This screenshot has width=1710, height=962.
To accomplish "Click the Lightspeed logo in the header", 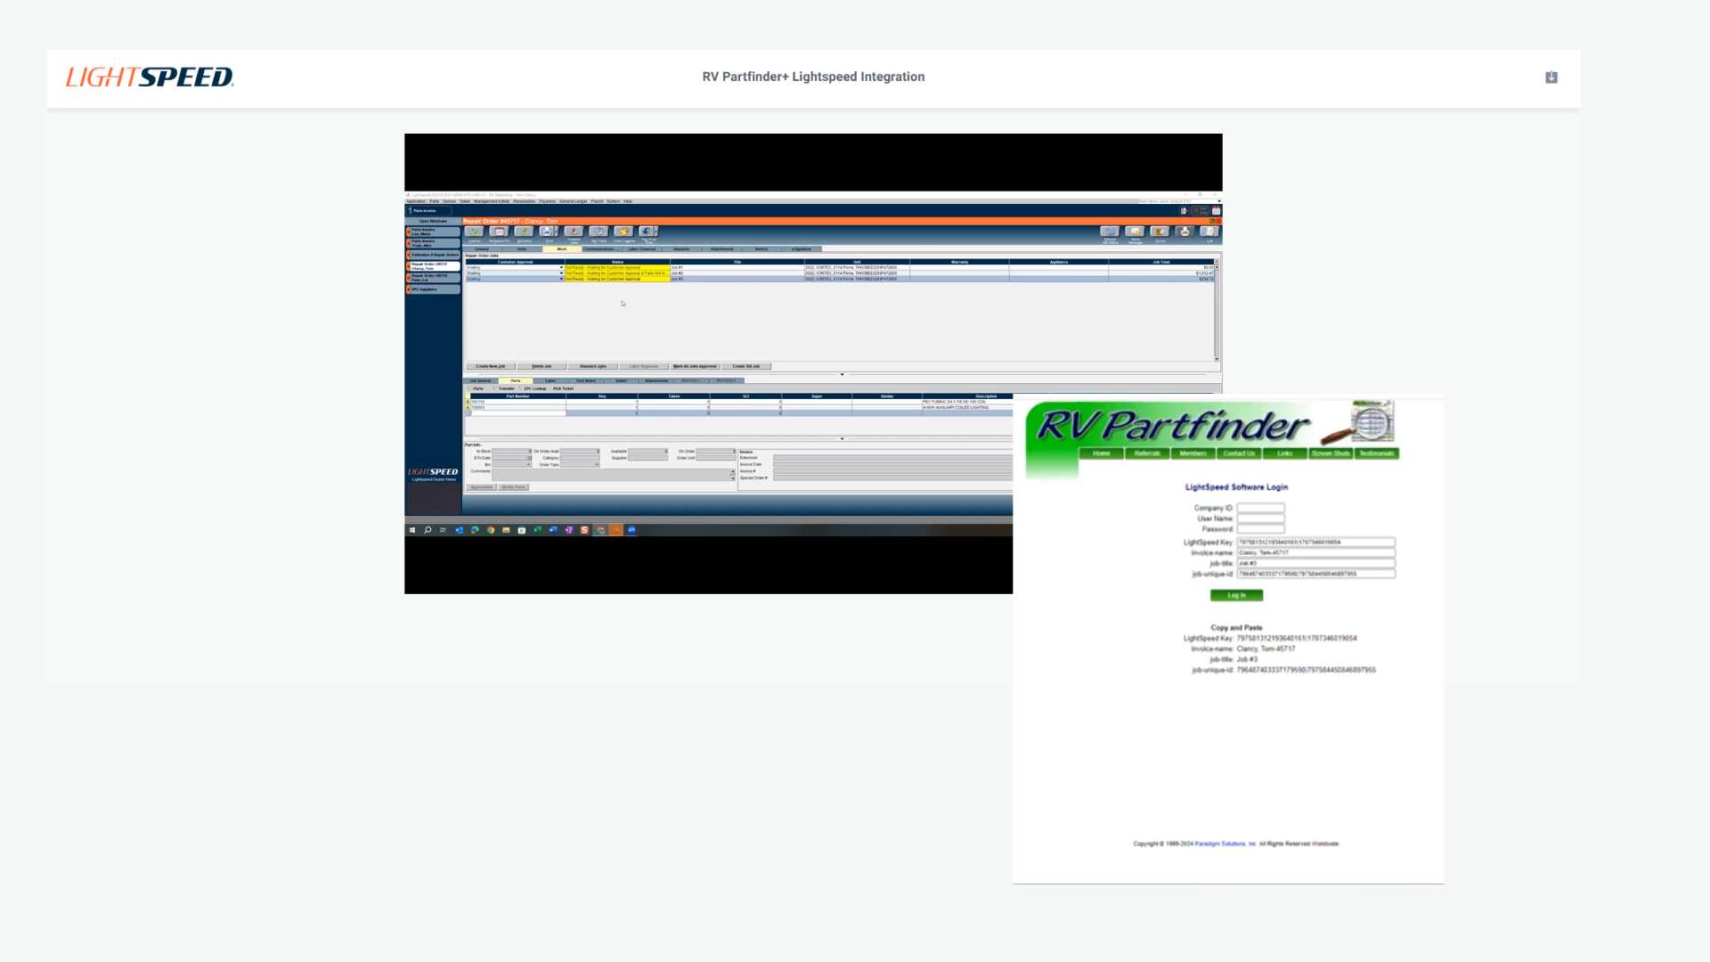I will (x=150, y=77).
